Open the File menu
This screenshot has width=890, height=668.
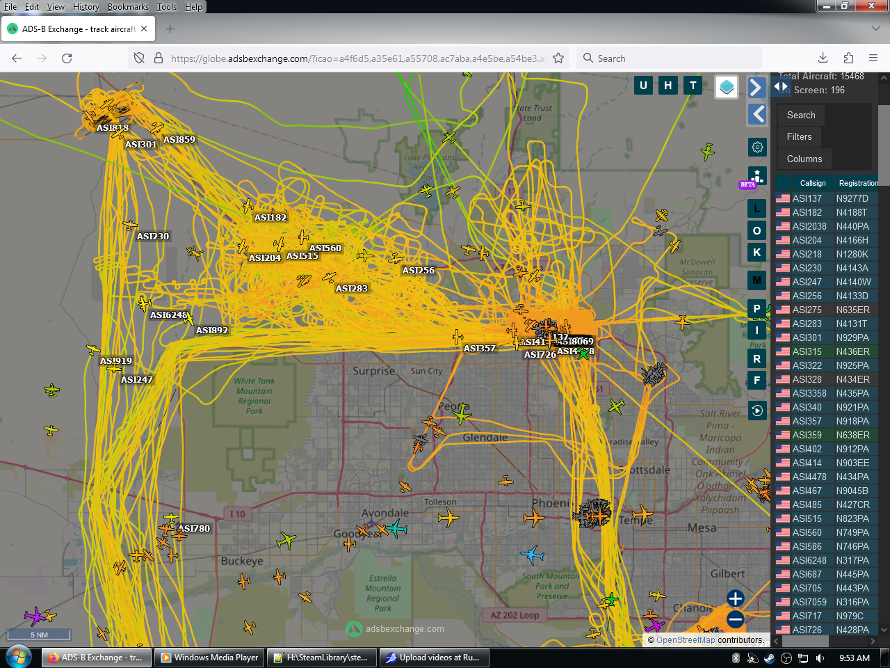(10, 7)
